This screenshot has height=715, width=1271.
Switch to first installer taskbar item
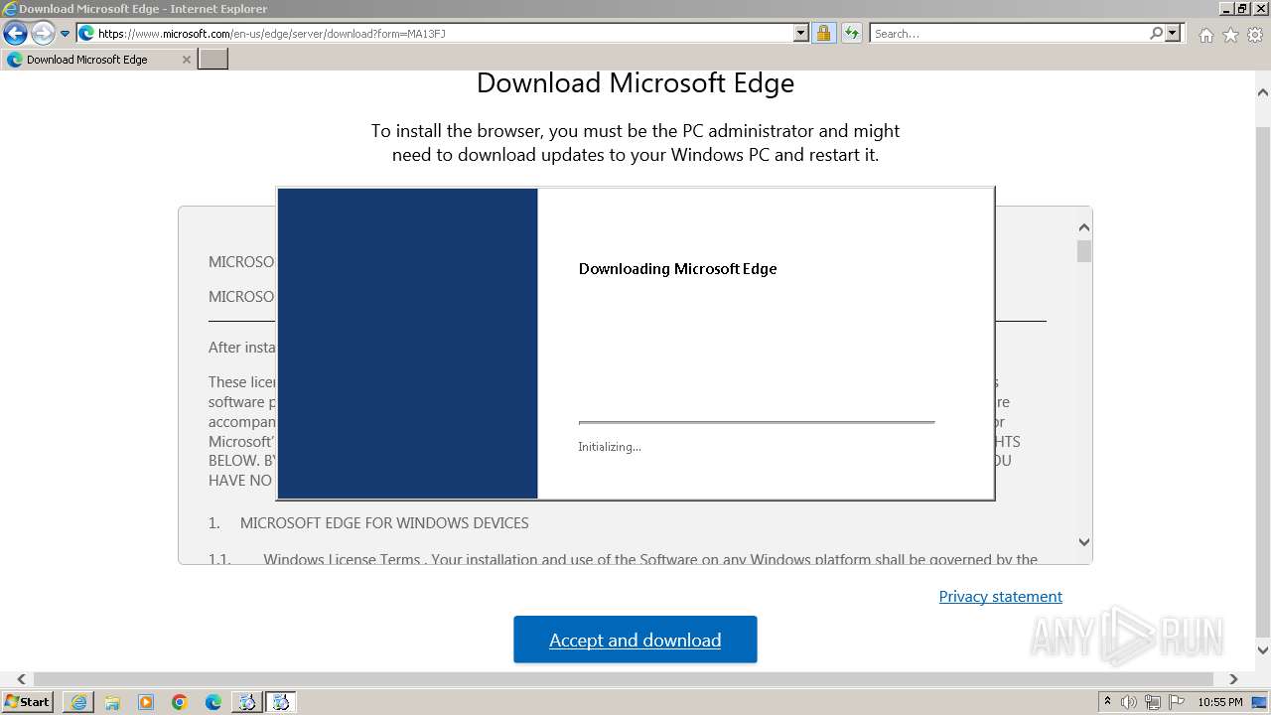(247, 702)
